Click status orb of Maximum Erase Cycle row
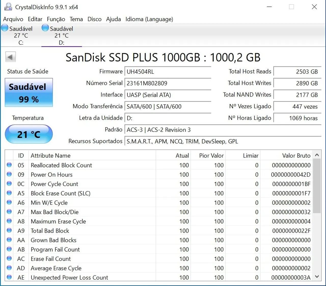The height and width of the screenshot is (286, 326). pyautogui.click(x=9, y=221)
